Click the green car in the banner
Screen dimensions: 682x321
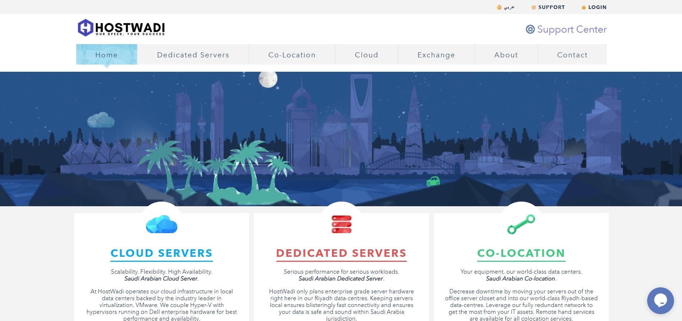[x=433, y=181]
